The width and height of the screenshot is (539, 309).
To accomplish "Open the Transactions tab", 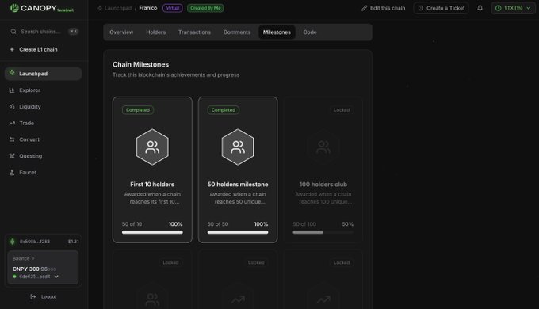I will [194, 32].
